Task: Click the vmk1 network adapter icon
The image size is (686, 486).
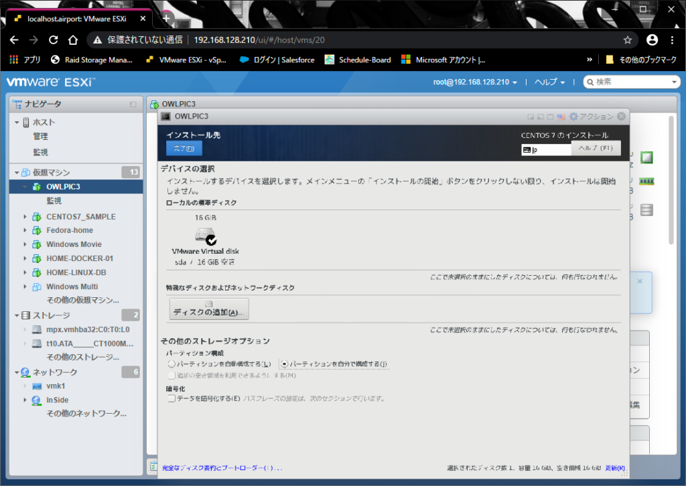Action: 38,386
